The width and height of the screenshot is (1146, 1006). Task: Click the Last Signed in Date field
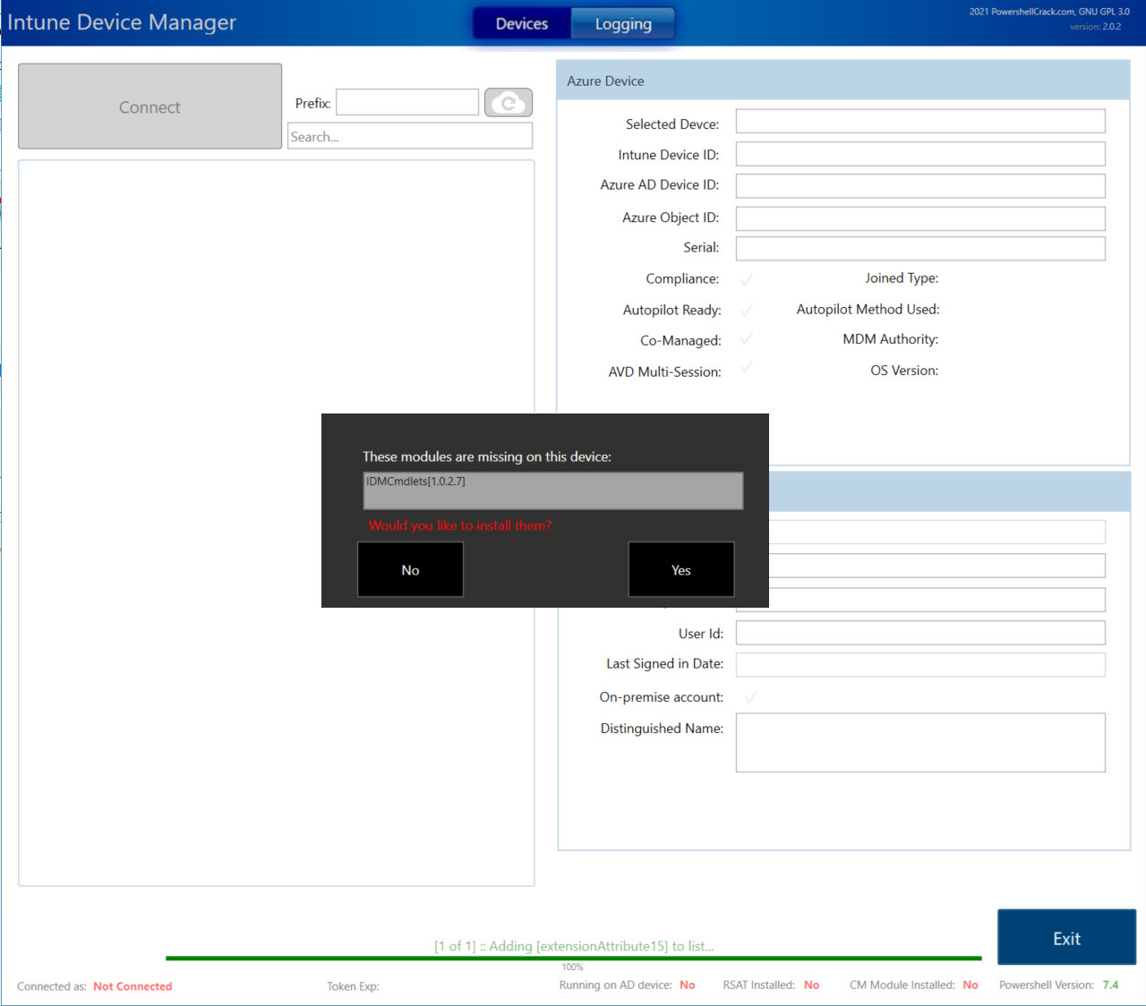920,664
